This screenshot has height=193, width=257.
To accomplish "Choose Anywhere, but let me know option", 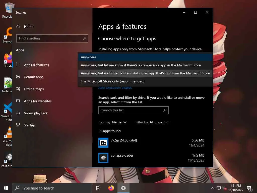I will point(145,65).
